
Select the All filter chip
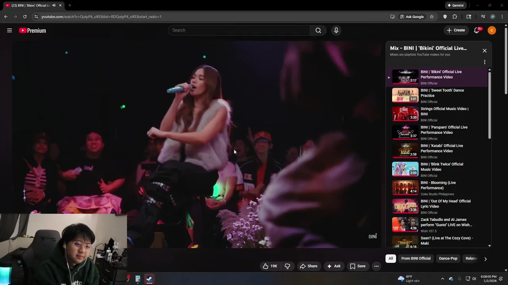click(x=391, y=258)
